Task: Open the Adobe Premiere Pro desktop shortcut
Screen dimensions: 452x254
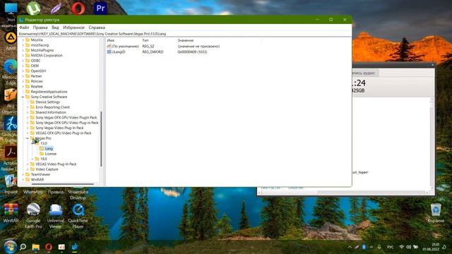Action: tap(100, 8)
